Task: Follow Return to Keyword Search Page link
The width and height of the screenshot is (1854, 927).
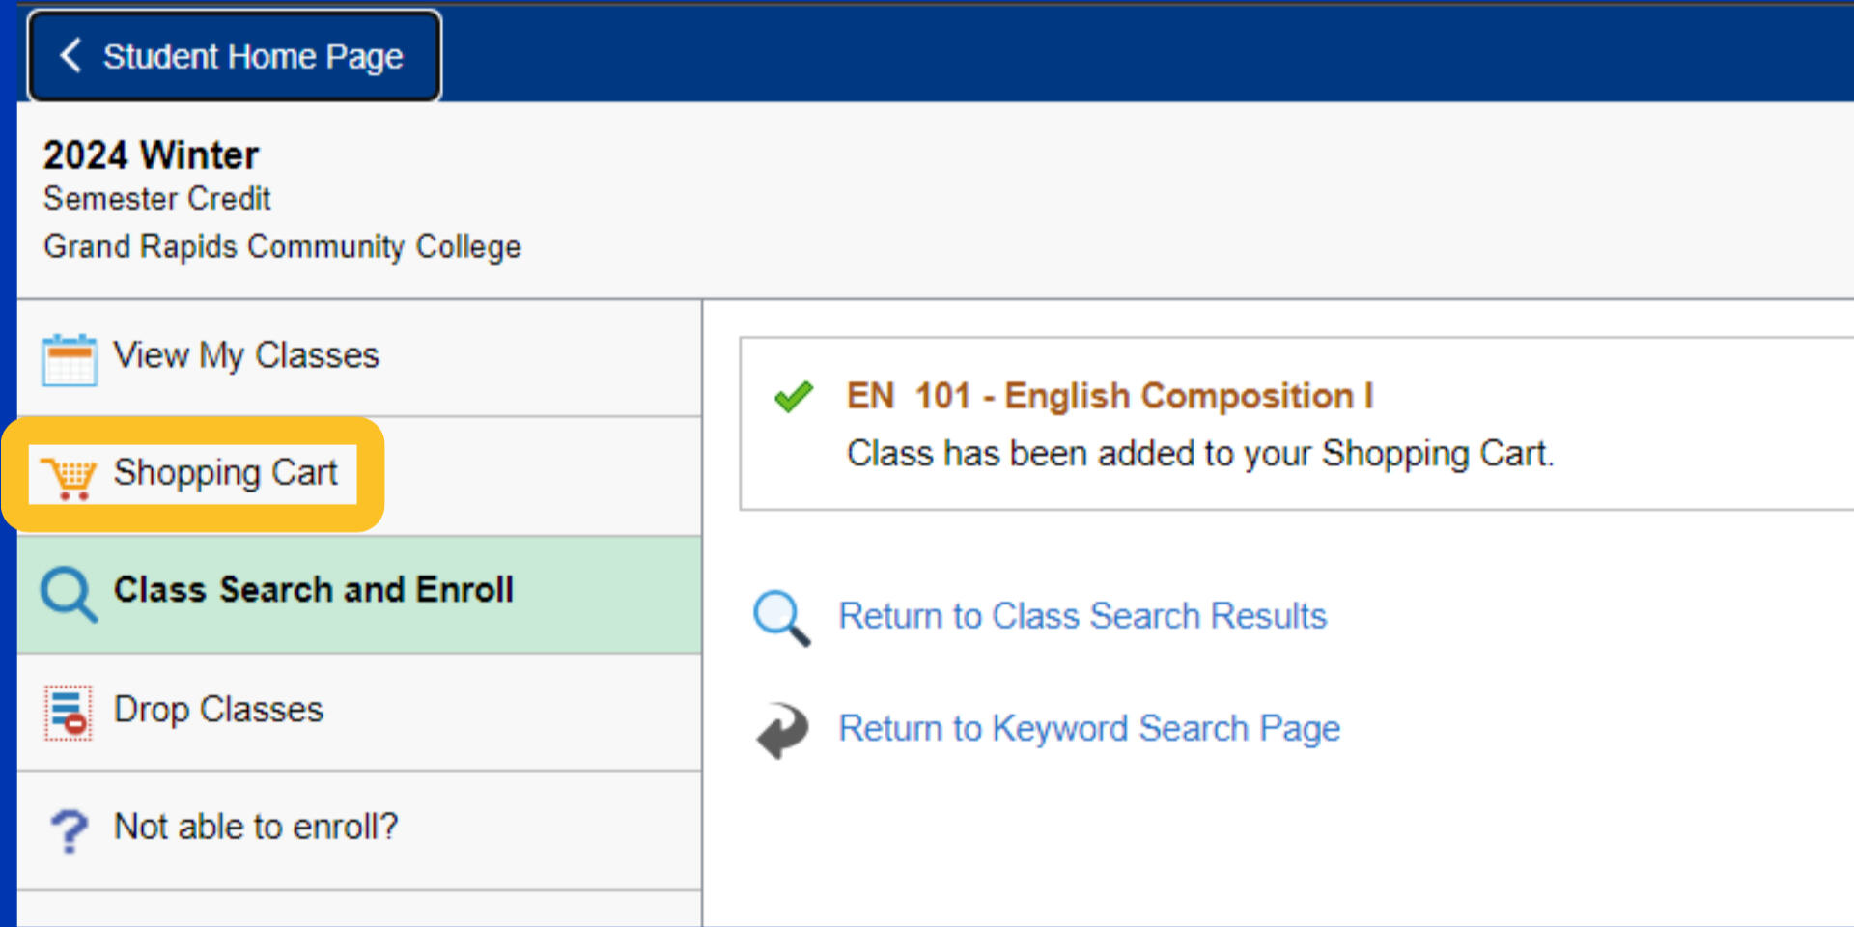Action: [1088, 728]
